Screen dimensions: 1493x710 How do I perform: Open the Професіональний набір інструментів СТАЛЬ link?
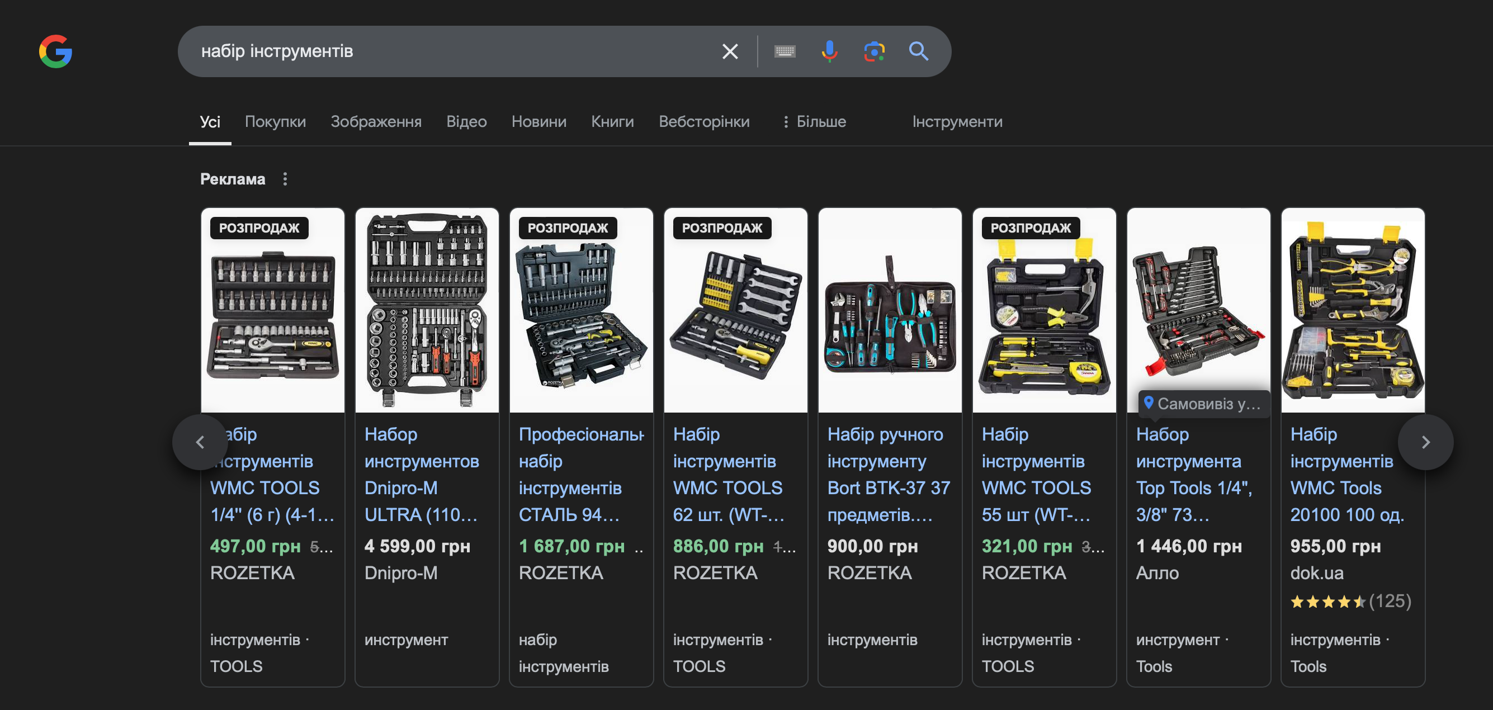pyautogui.click(x=582, y=474)
